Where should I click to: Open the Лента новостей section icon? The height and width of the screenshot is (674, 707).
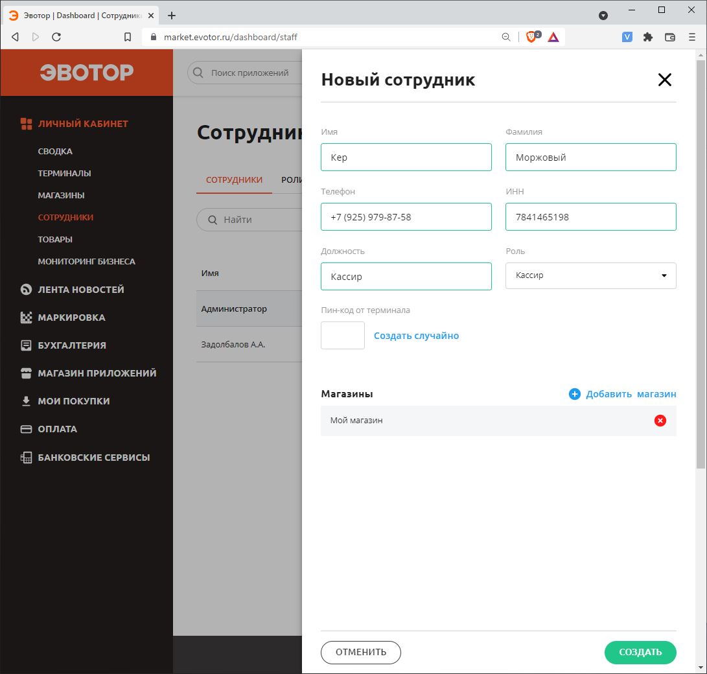(x=27, y=290)
